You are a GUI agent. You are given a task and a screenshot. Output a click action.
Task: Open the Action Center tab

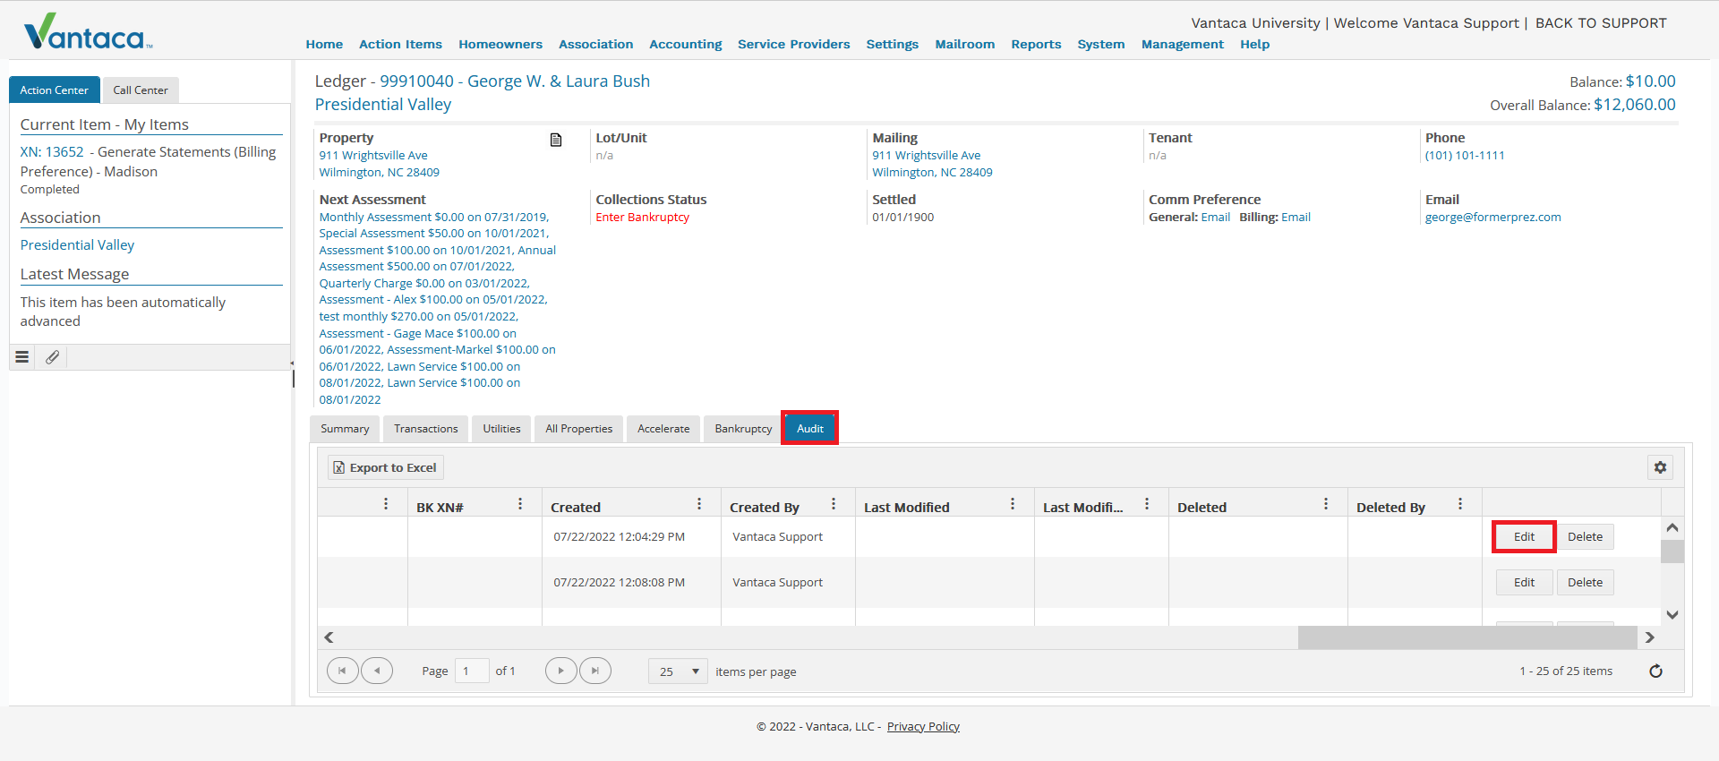click(x=55, y=90)
